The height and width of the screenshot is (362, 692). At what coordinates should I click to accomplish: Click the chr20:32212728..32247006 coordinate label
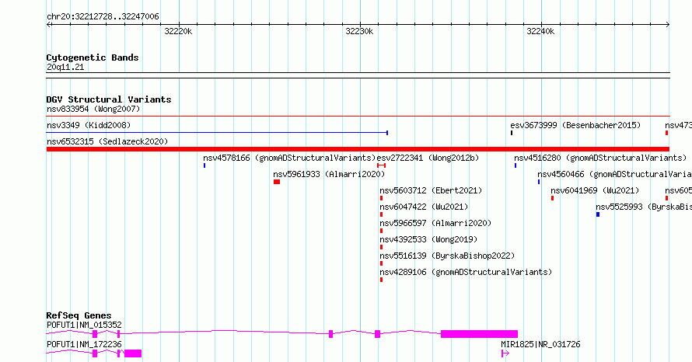coord(103,17)
